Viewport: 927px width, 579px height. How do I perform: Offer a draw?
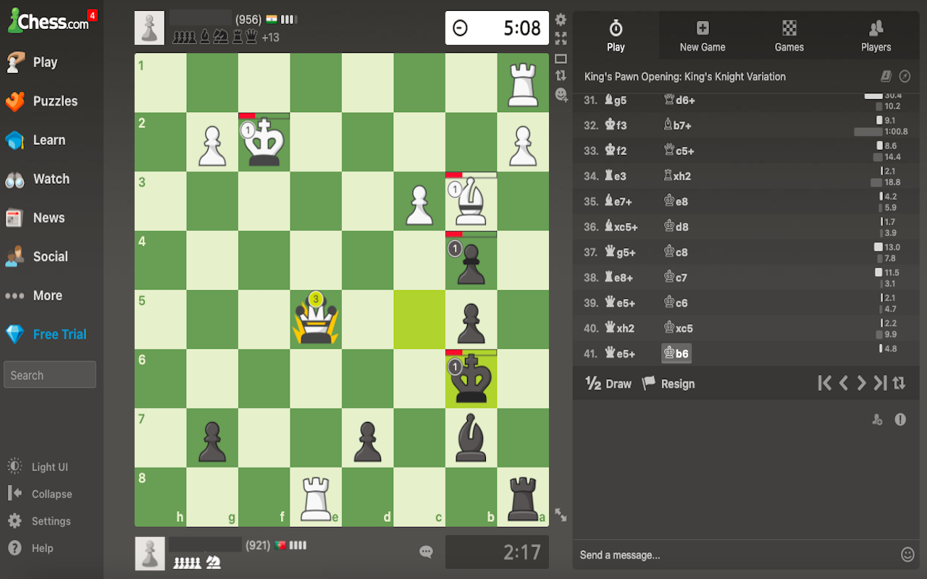coord(608,383)
